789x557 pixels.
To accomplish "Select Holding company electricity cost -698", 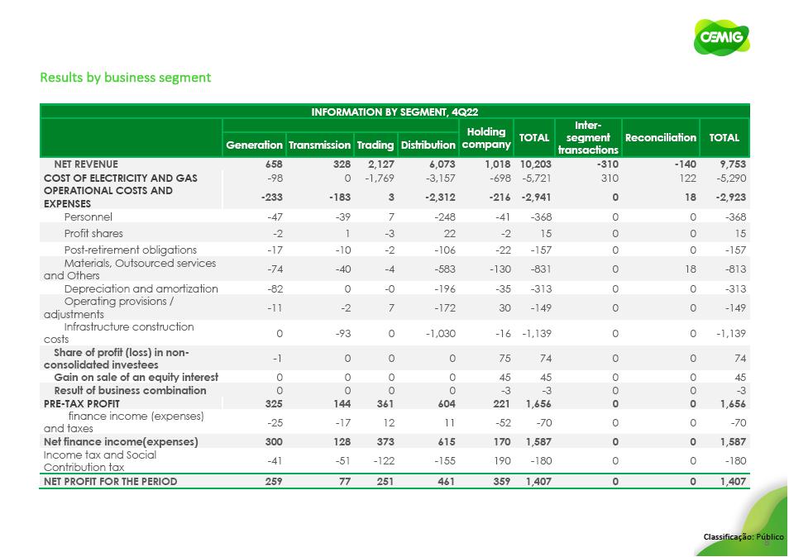I will pyautogui.click(x=500, y=178).
